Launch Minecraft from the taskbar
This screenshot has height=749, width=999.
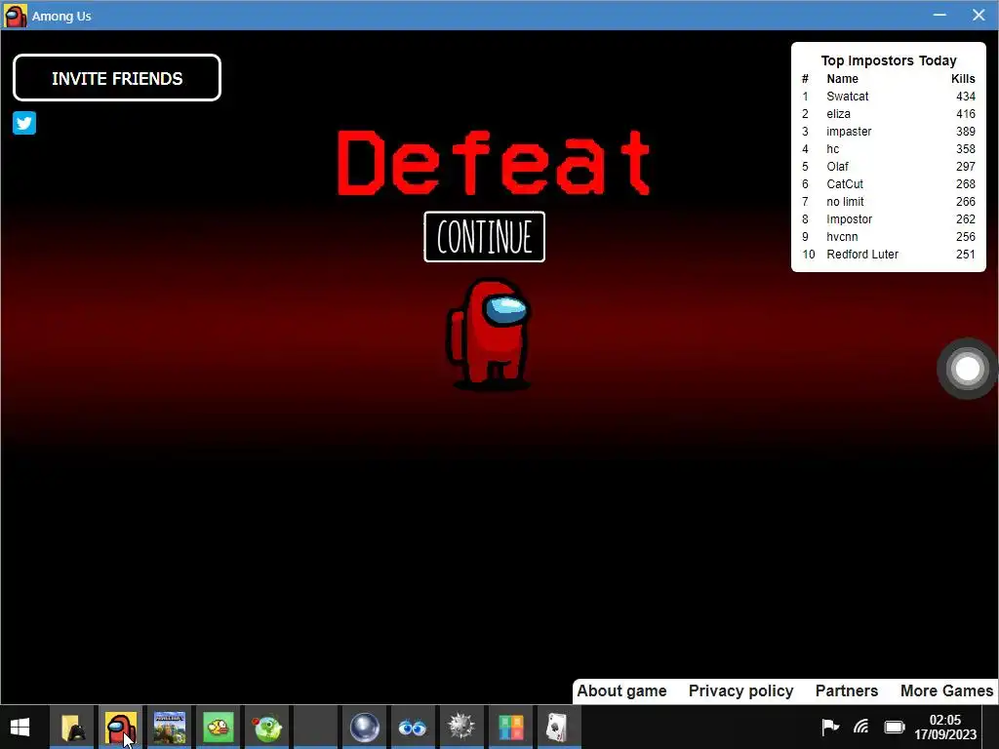[x=170, y=727]
